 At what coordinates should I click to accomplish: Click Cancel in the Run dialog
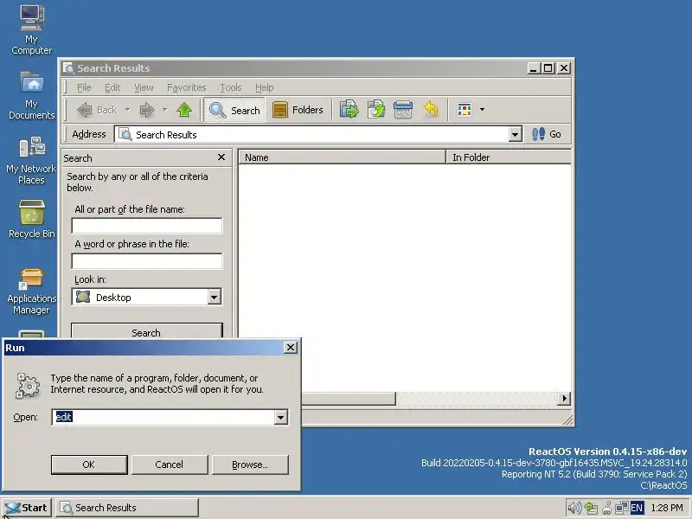click(169, 465)
